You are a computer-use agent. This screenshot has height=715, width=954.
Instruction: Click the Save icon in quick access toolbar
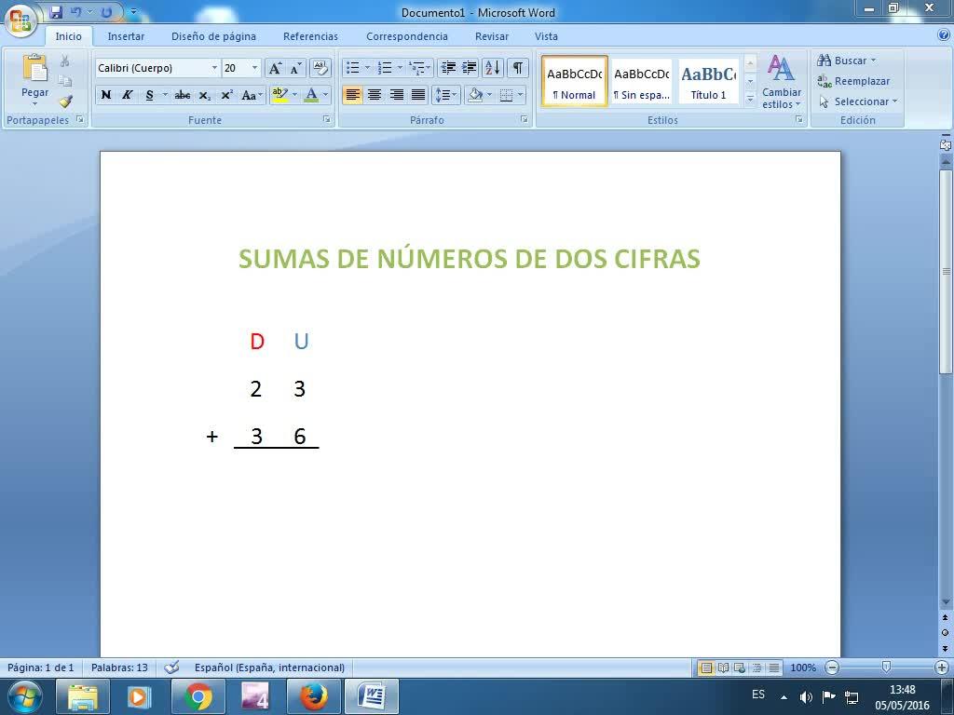click(56, 11)
